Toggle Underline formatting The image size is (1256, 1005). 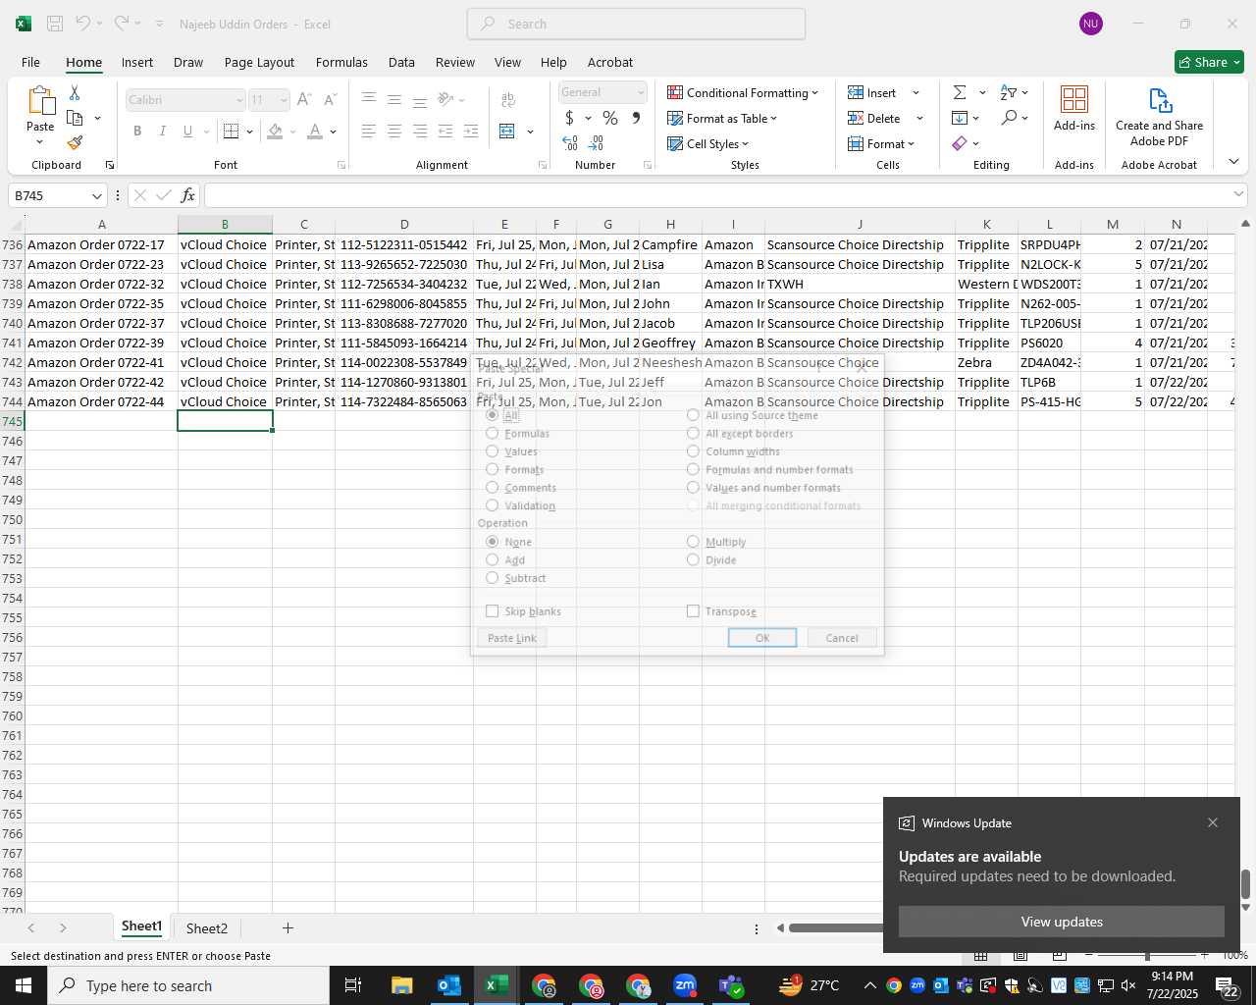click(187, 131)
